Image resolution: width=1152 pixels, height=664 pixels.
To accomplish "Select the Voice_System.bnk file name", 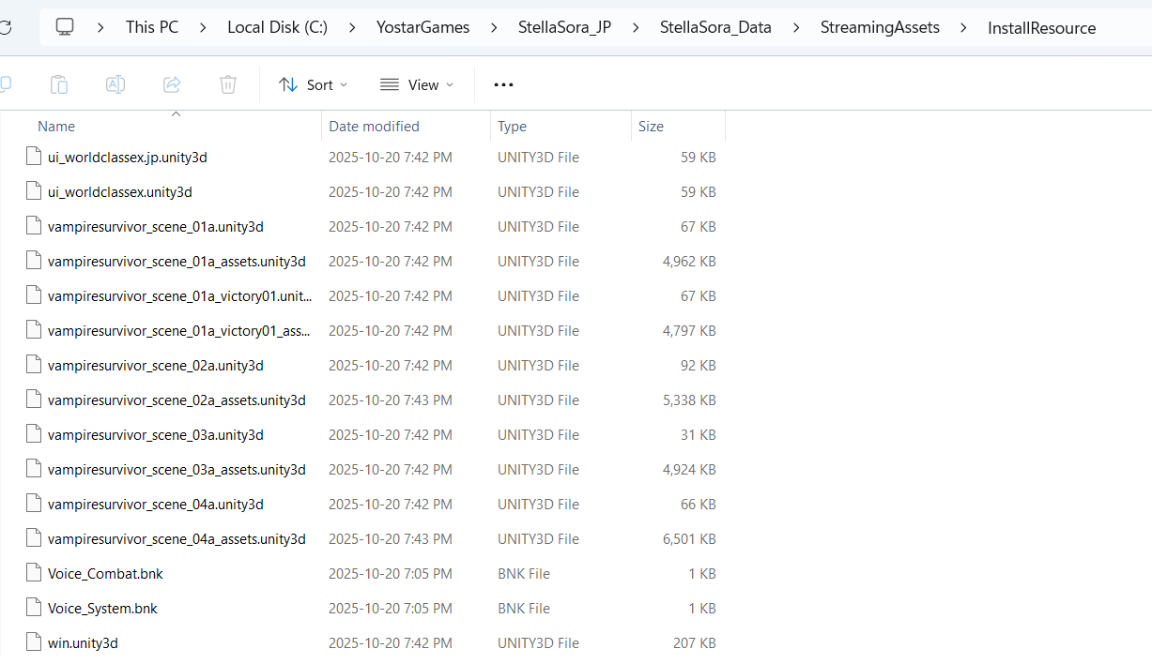I will pos(102,608).
